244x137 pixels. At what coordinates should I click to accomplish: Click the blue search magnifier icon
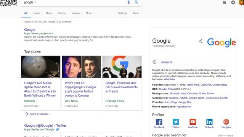point(136,2)
